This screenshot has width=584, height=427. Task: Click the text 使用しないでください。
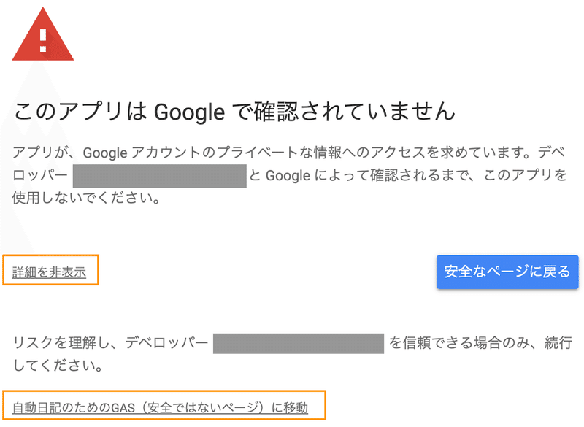pyautogui.click(x=86, y=198)
